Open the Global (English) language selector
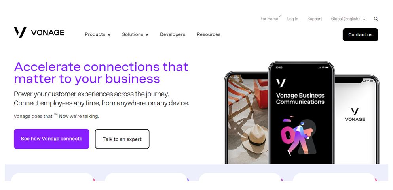Image resolution: width=393 pixels, height=190 pixels. 348,19
